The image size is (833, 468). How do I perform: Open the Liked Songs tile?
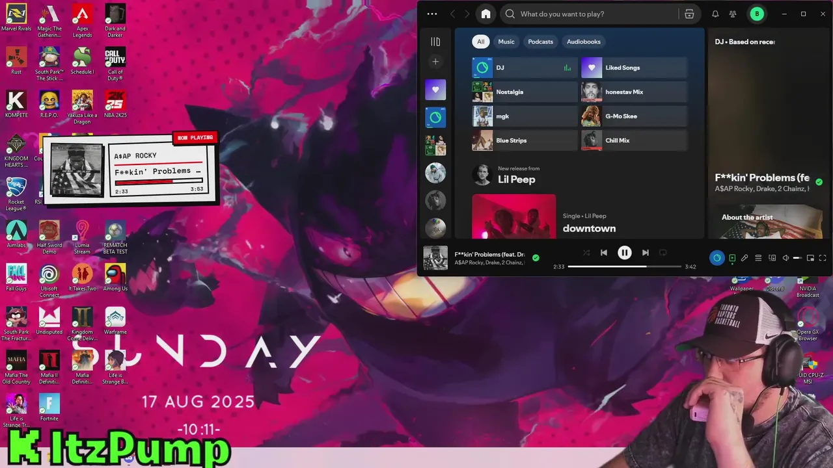pyautogui.click(x=634, y=68)
